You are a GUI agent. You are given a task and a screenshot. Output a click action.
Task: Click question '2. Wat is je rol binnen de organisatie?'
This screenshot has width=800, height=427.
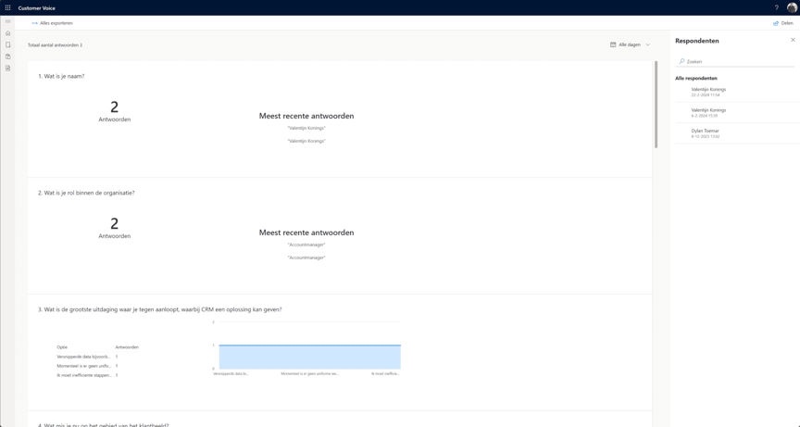[86, 193]
